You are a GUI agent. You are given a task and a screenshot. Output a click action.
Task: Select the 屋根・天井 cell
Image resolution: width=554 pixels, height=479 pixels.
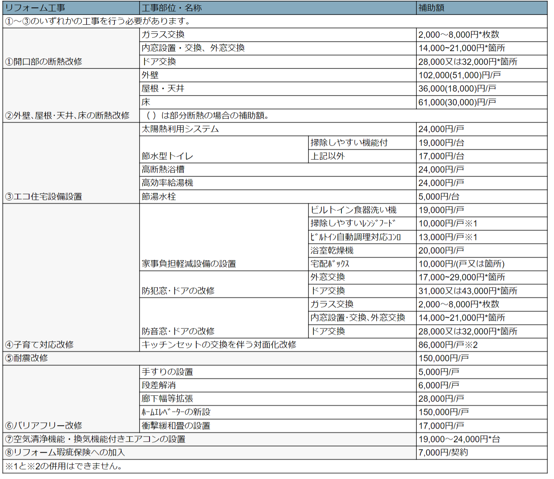(x=277, y=88)
